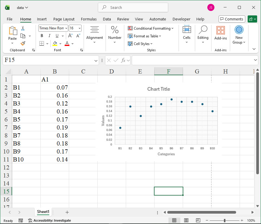Click the Format Painter brush icon
Image resolution: width=261 pixels, height=224 pixels.
(x=23, y=43)
